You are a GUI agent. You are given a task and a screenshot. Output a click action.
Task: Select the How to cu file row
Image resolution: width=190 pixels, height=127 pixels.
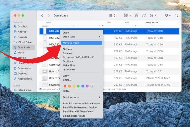[109, 78]
